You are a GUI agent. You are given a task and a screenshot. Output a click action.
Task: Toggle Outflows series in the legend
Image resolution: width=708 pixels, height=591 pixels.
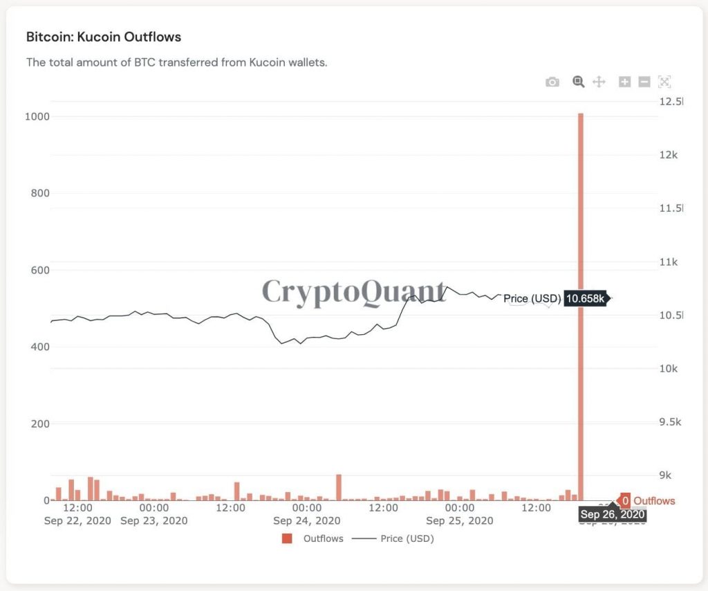tap(323, 538)
